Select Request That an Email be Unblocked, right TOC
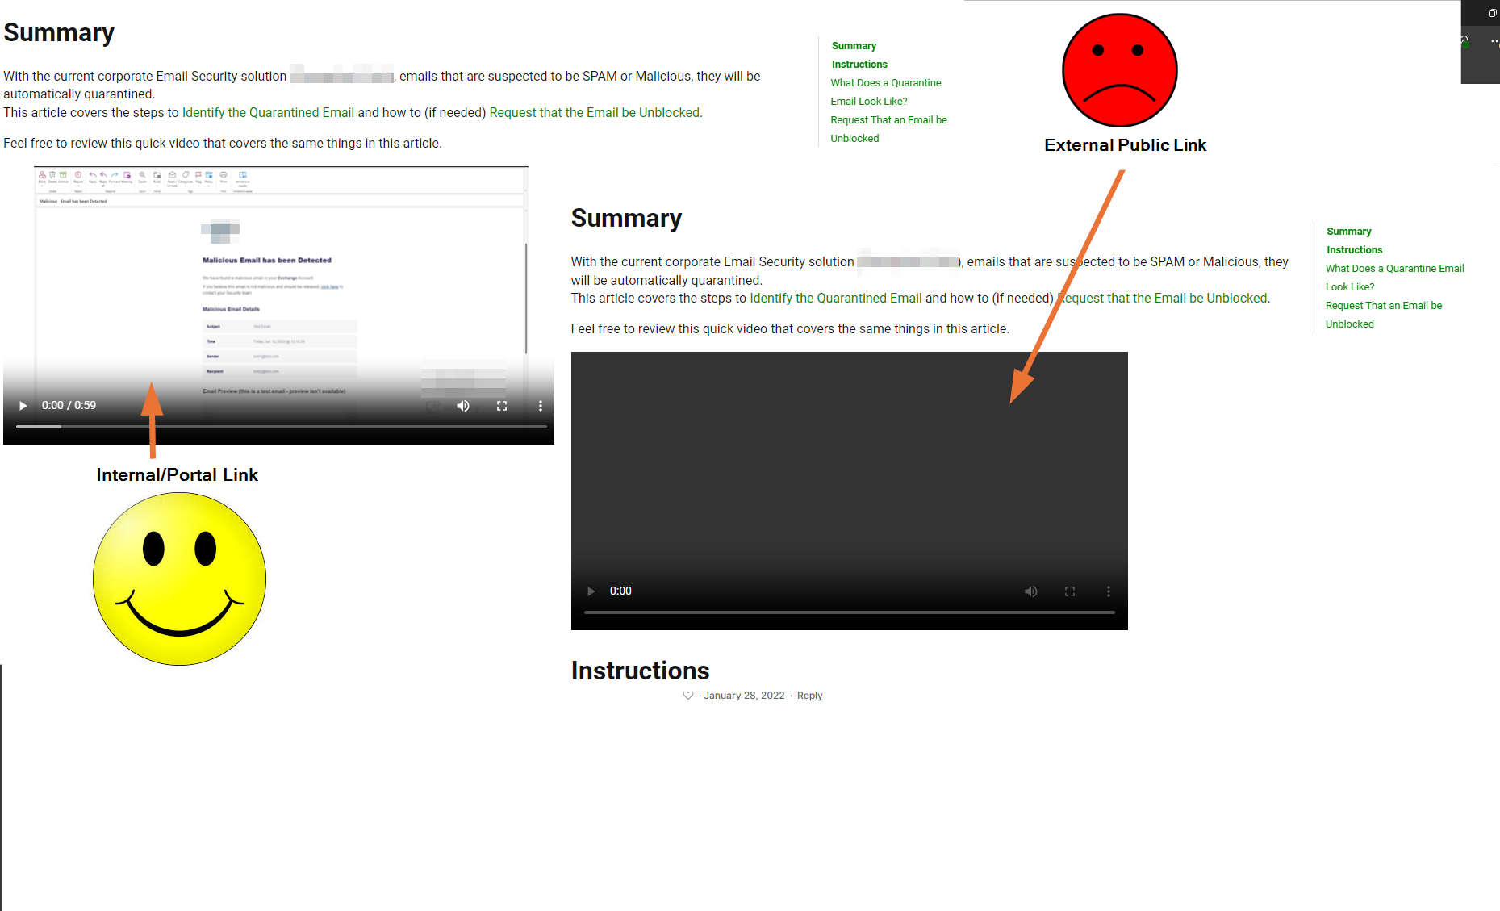This screenshot has height=911, width=1500. click(1383, 315)
